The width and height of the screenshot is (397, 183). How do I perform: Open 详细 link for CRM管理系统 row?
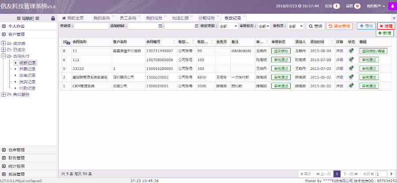click(340, 86)
